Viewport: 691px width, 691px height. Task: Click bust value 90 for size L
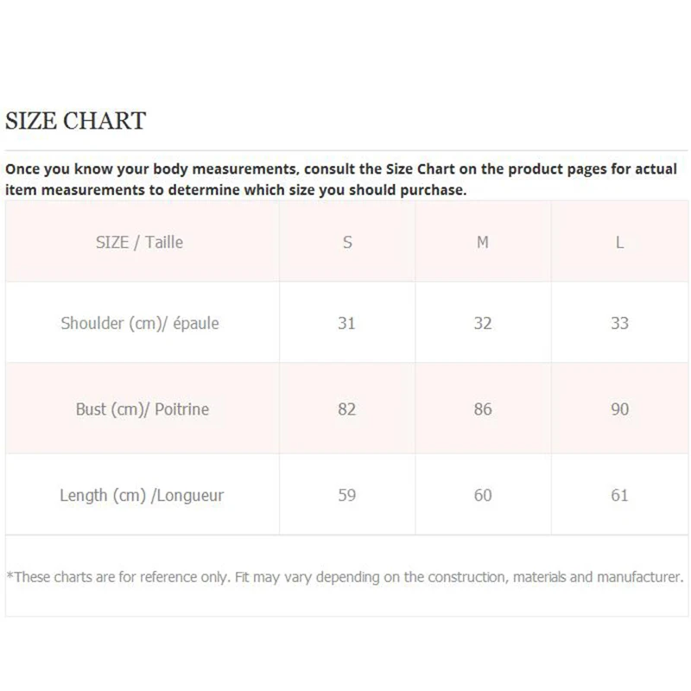click(619, 409)
